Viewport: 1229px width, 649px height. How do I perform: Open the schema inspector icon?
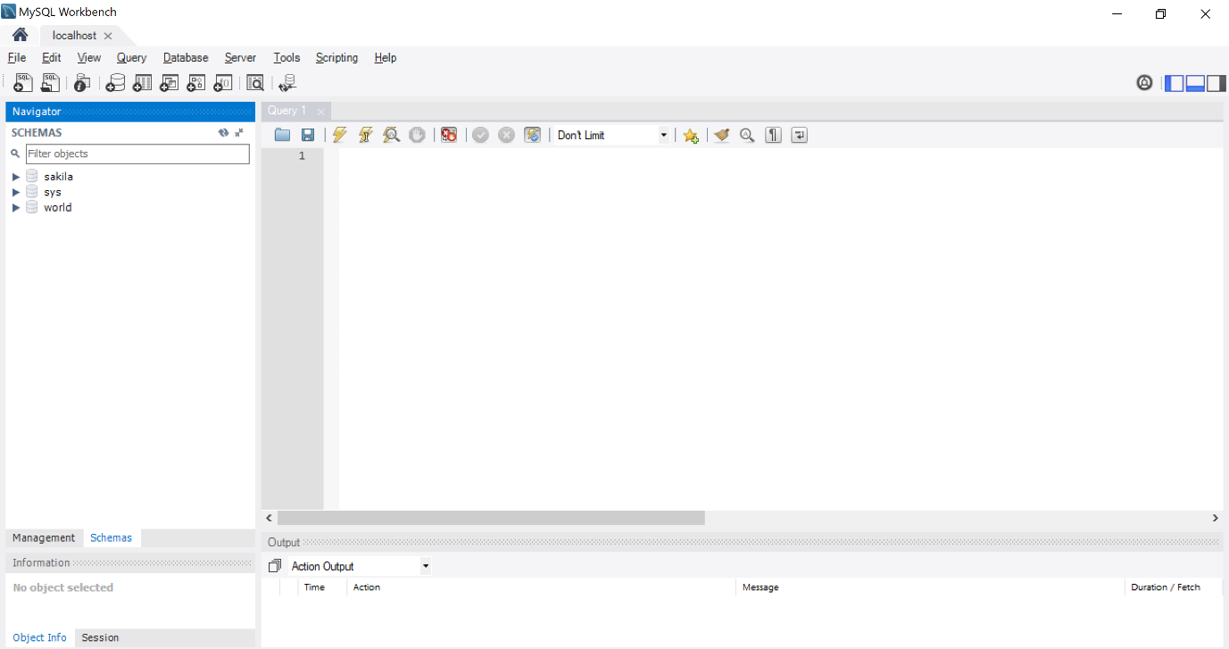tap(82, 83)
